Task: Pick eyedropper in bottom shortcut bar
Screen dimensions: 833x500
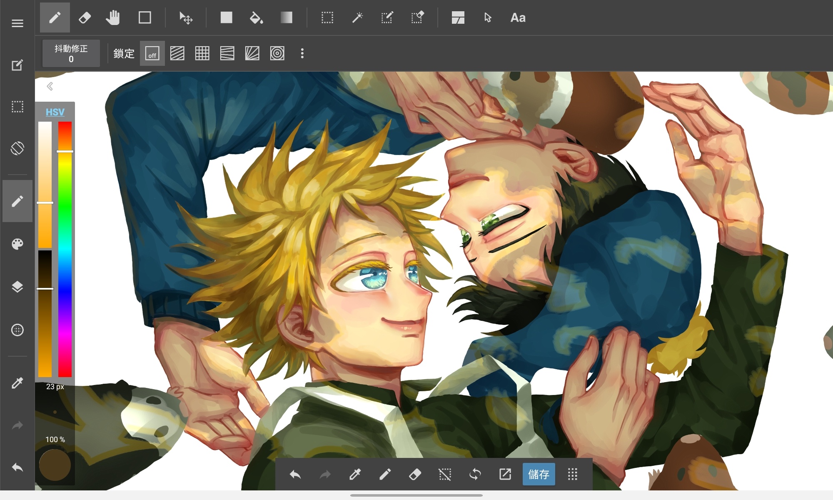Action: pos(355,474)
